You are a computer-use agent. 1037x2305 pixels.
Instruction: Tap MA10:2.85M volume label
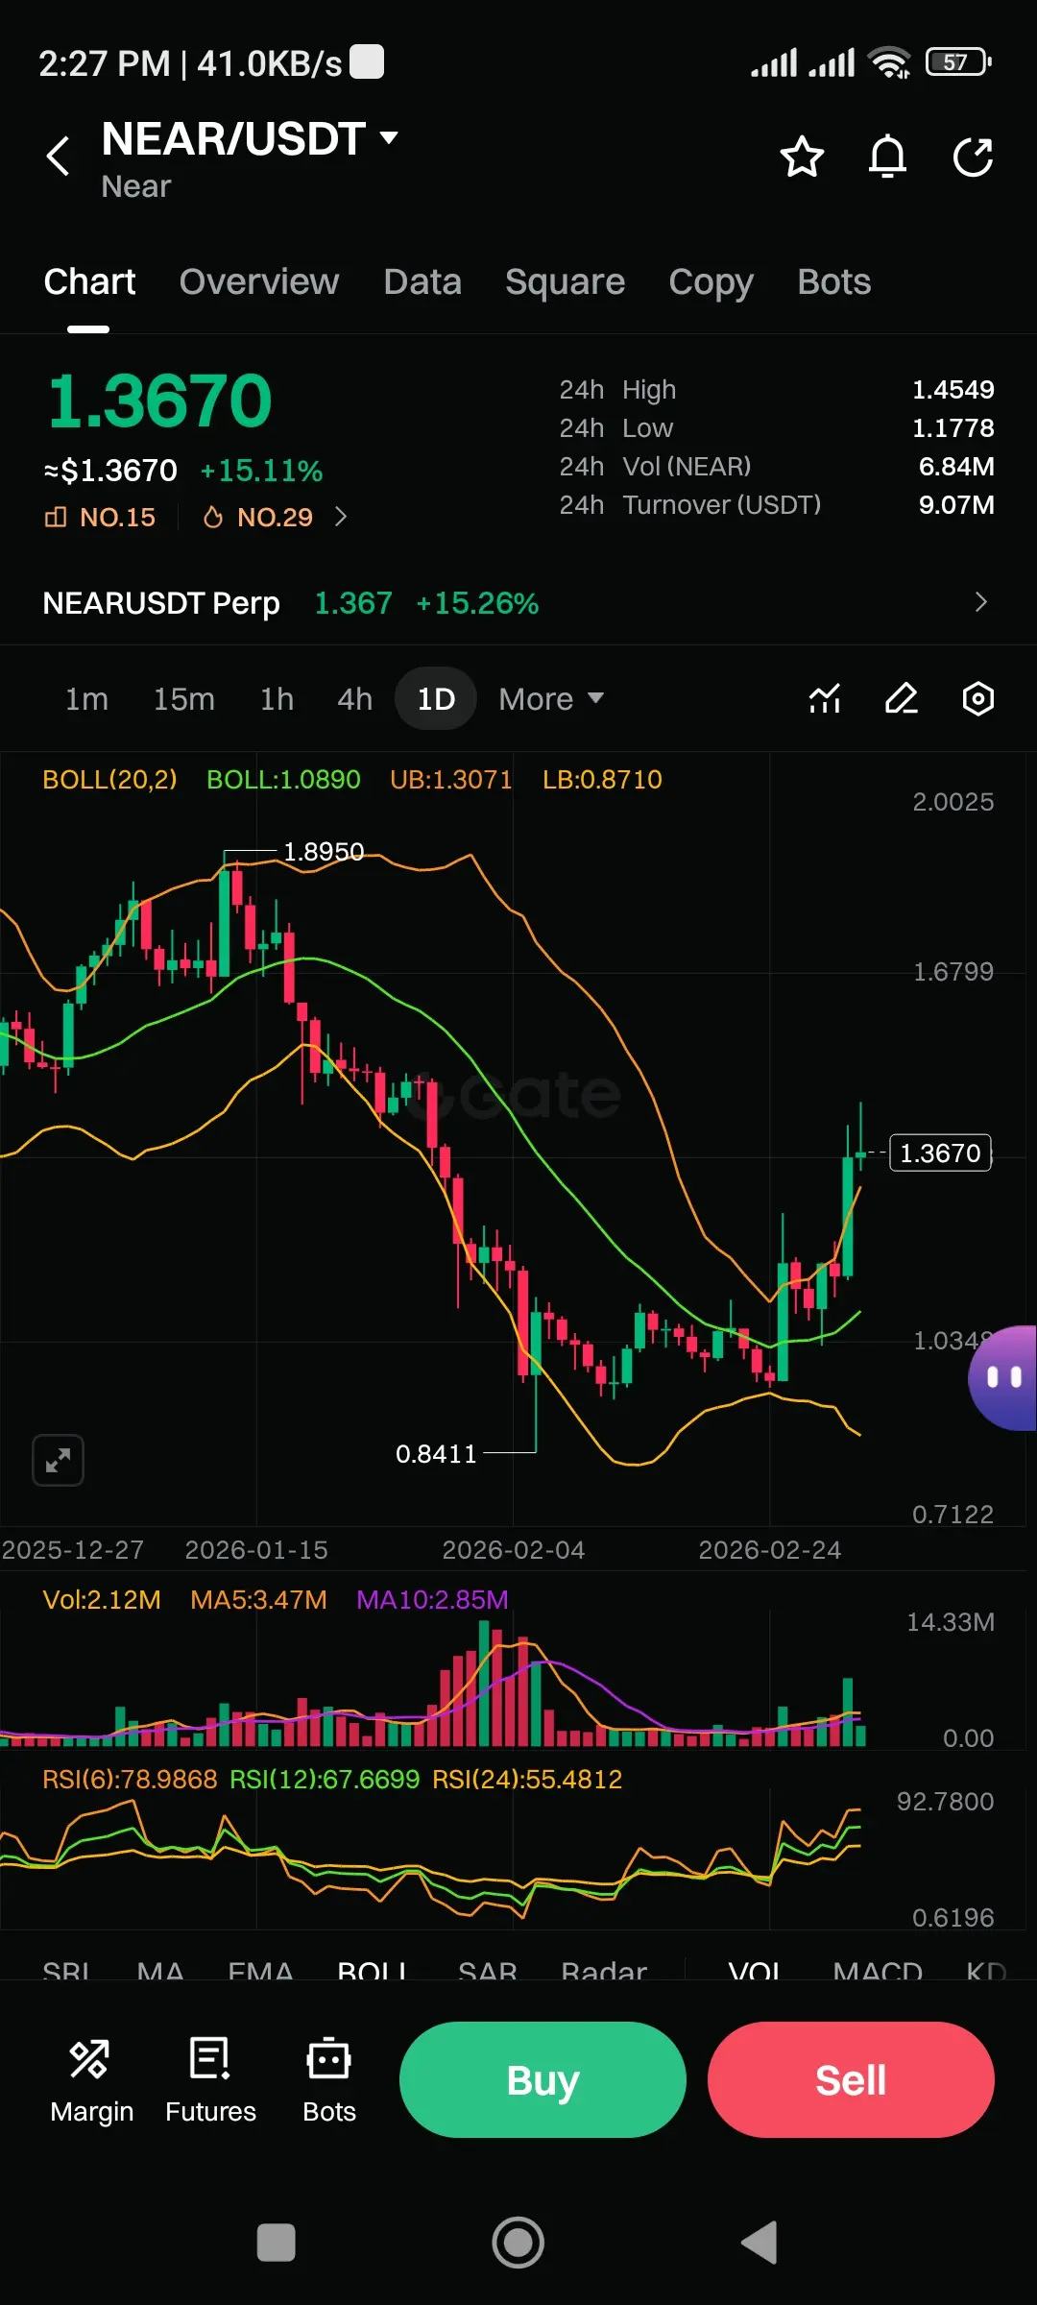432,1600
